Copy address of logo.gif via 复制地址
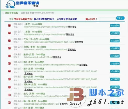Viewport: 128px width, 109px height. click(x=70, y=34)
